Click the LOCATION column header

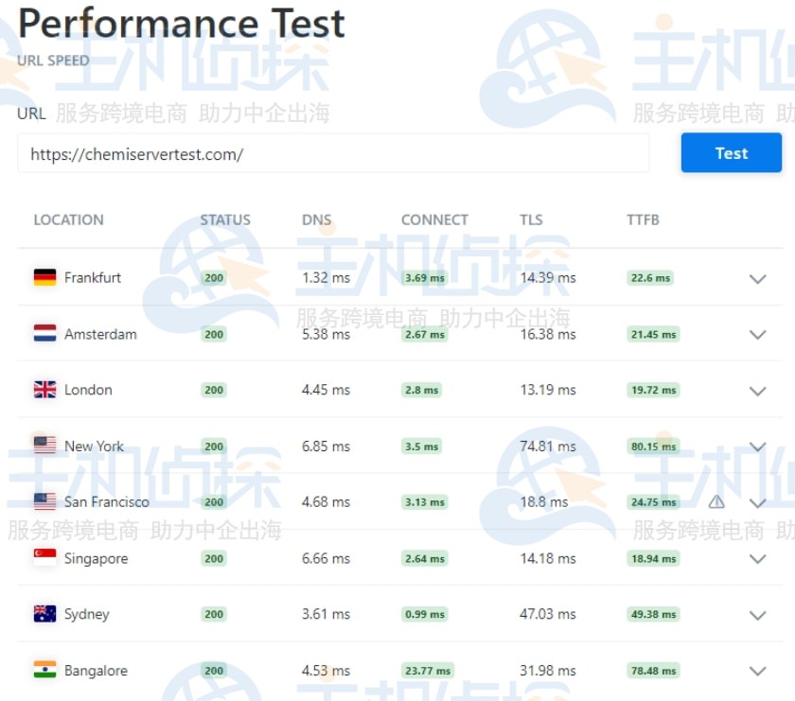pos(68,219)
